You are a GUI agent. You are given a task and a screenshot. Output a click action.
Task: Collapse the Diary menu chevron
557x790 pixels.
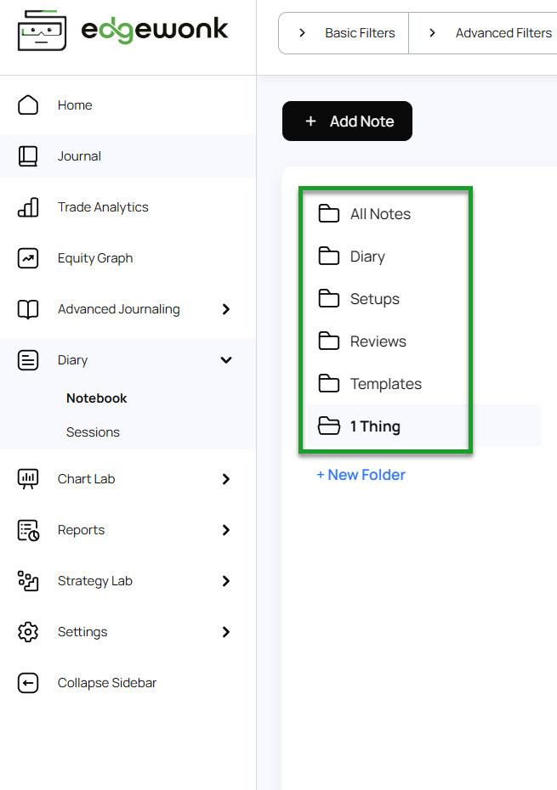click(x=226, y=360)
